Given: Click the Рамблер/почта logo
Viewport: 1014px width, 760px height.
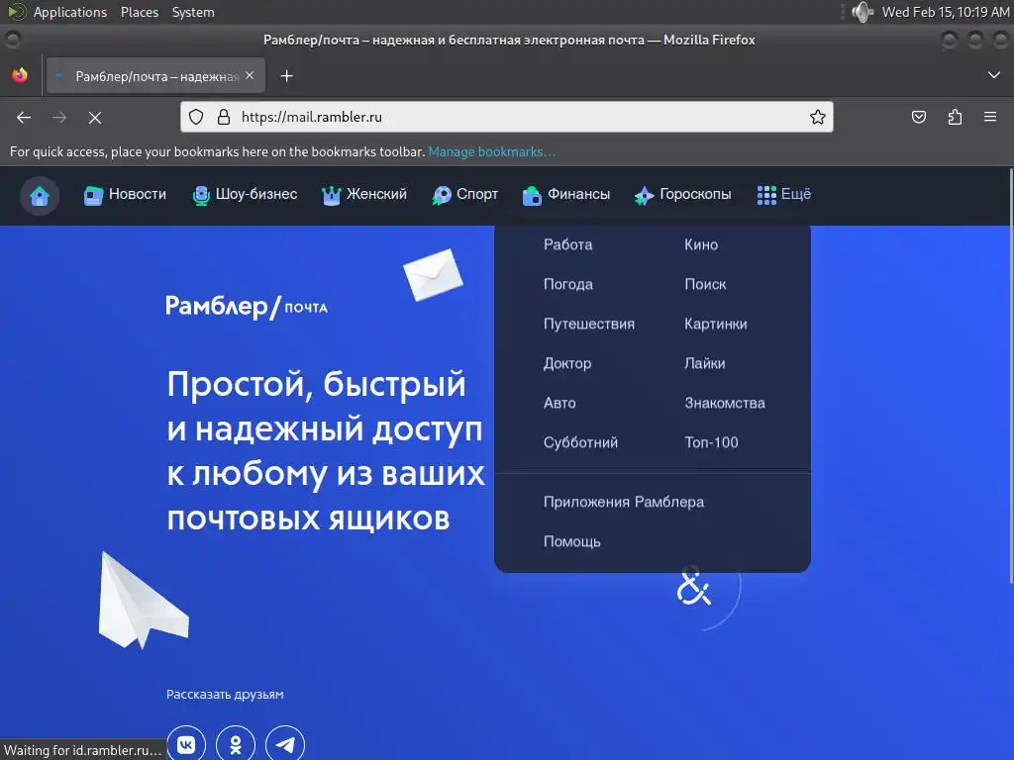Looking at the screenshot, I should click(247, 307).
